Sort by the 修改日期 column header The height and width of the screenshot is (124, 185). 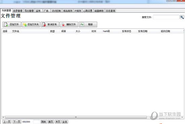click(165, 31)
